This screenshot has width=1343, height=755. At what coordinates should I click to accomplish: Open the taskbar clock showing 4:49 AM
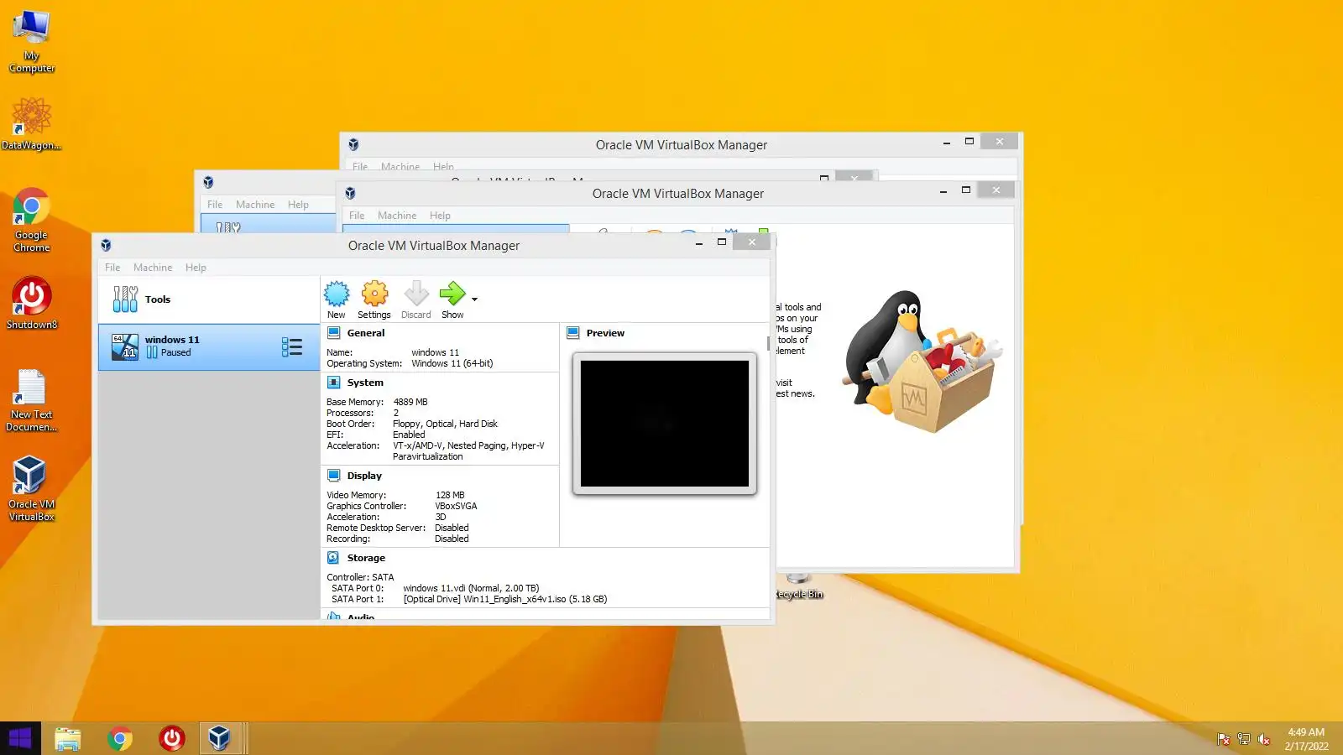[x=1306, y=739]
